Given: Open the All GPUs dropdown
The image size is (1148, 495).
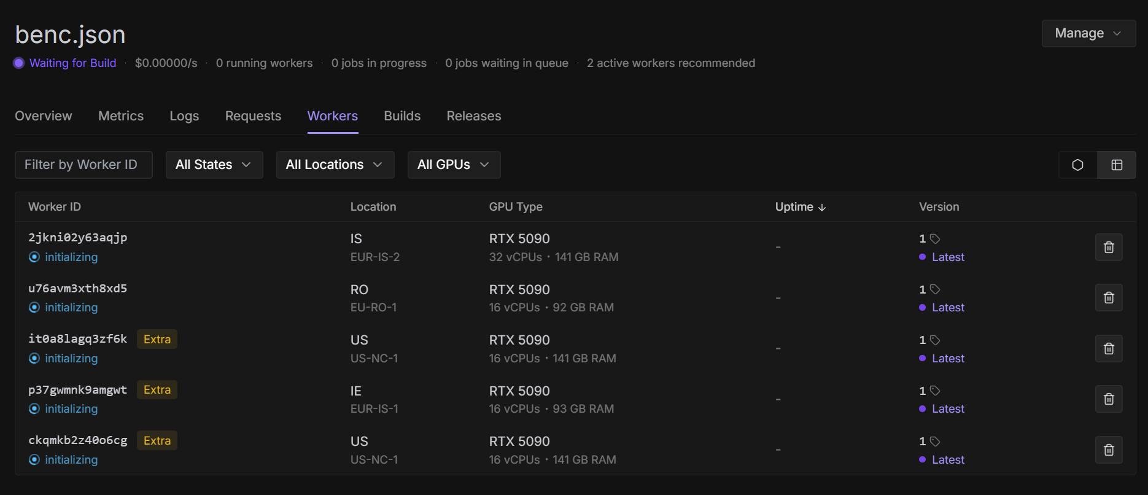Looking at the screenshot, I should [454, 165].
